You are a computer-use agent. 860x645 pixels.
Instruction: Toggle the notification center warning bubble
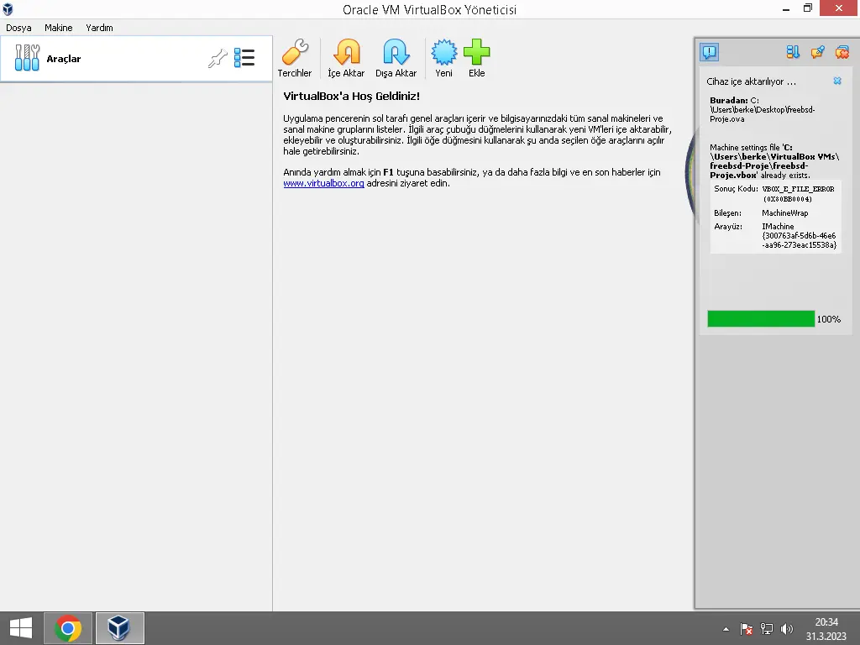point(711,52)
